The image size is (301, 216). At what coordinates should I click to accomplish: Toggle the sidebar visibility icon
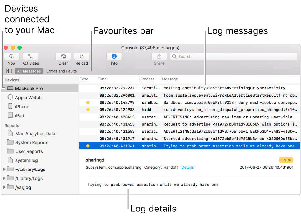click(9, 71)
